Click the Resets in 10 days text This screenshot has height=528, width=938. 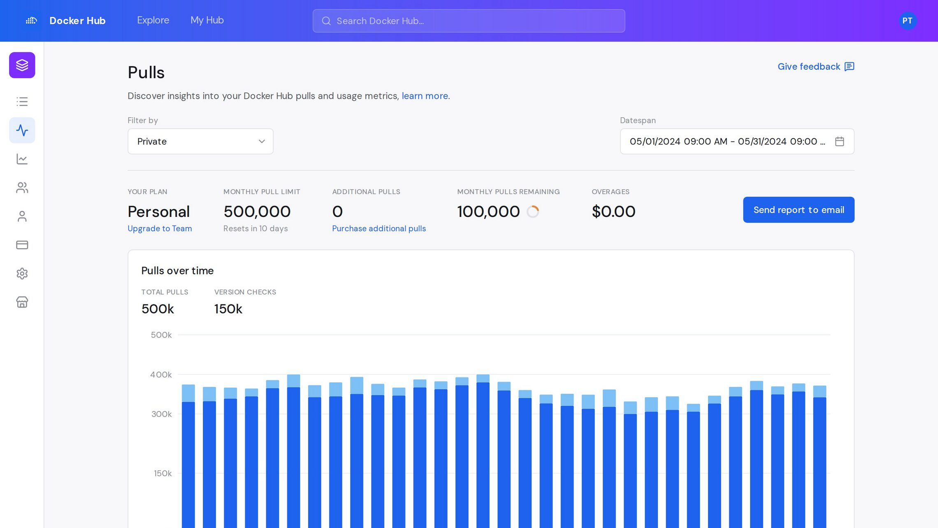pyautogui.click(x=255, y=228)
